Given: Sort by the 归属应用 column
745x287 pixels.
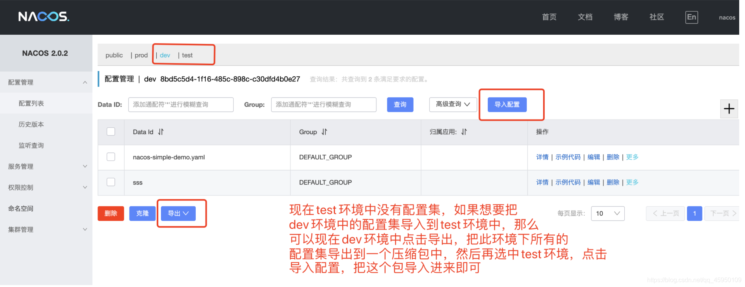Looking at the screenshot, I should [464, 132].
